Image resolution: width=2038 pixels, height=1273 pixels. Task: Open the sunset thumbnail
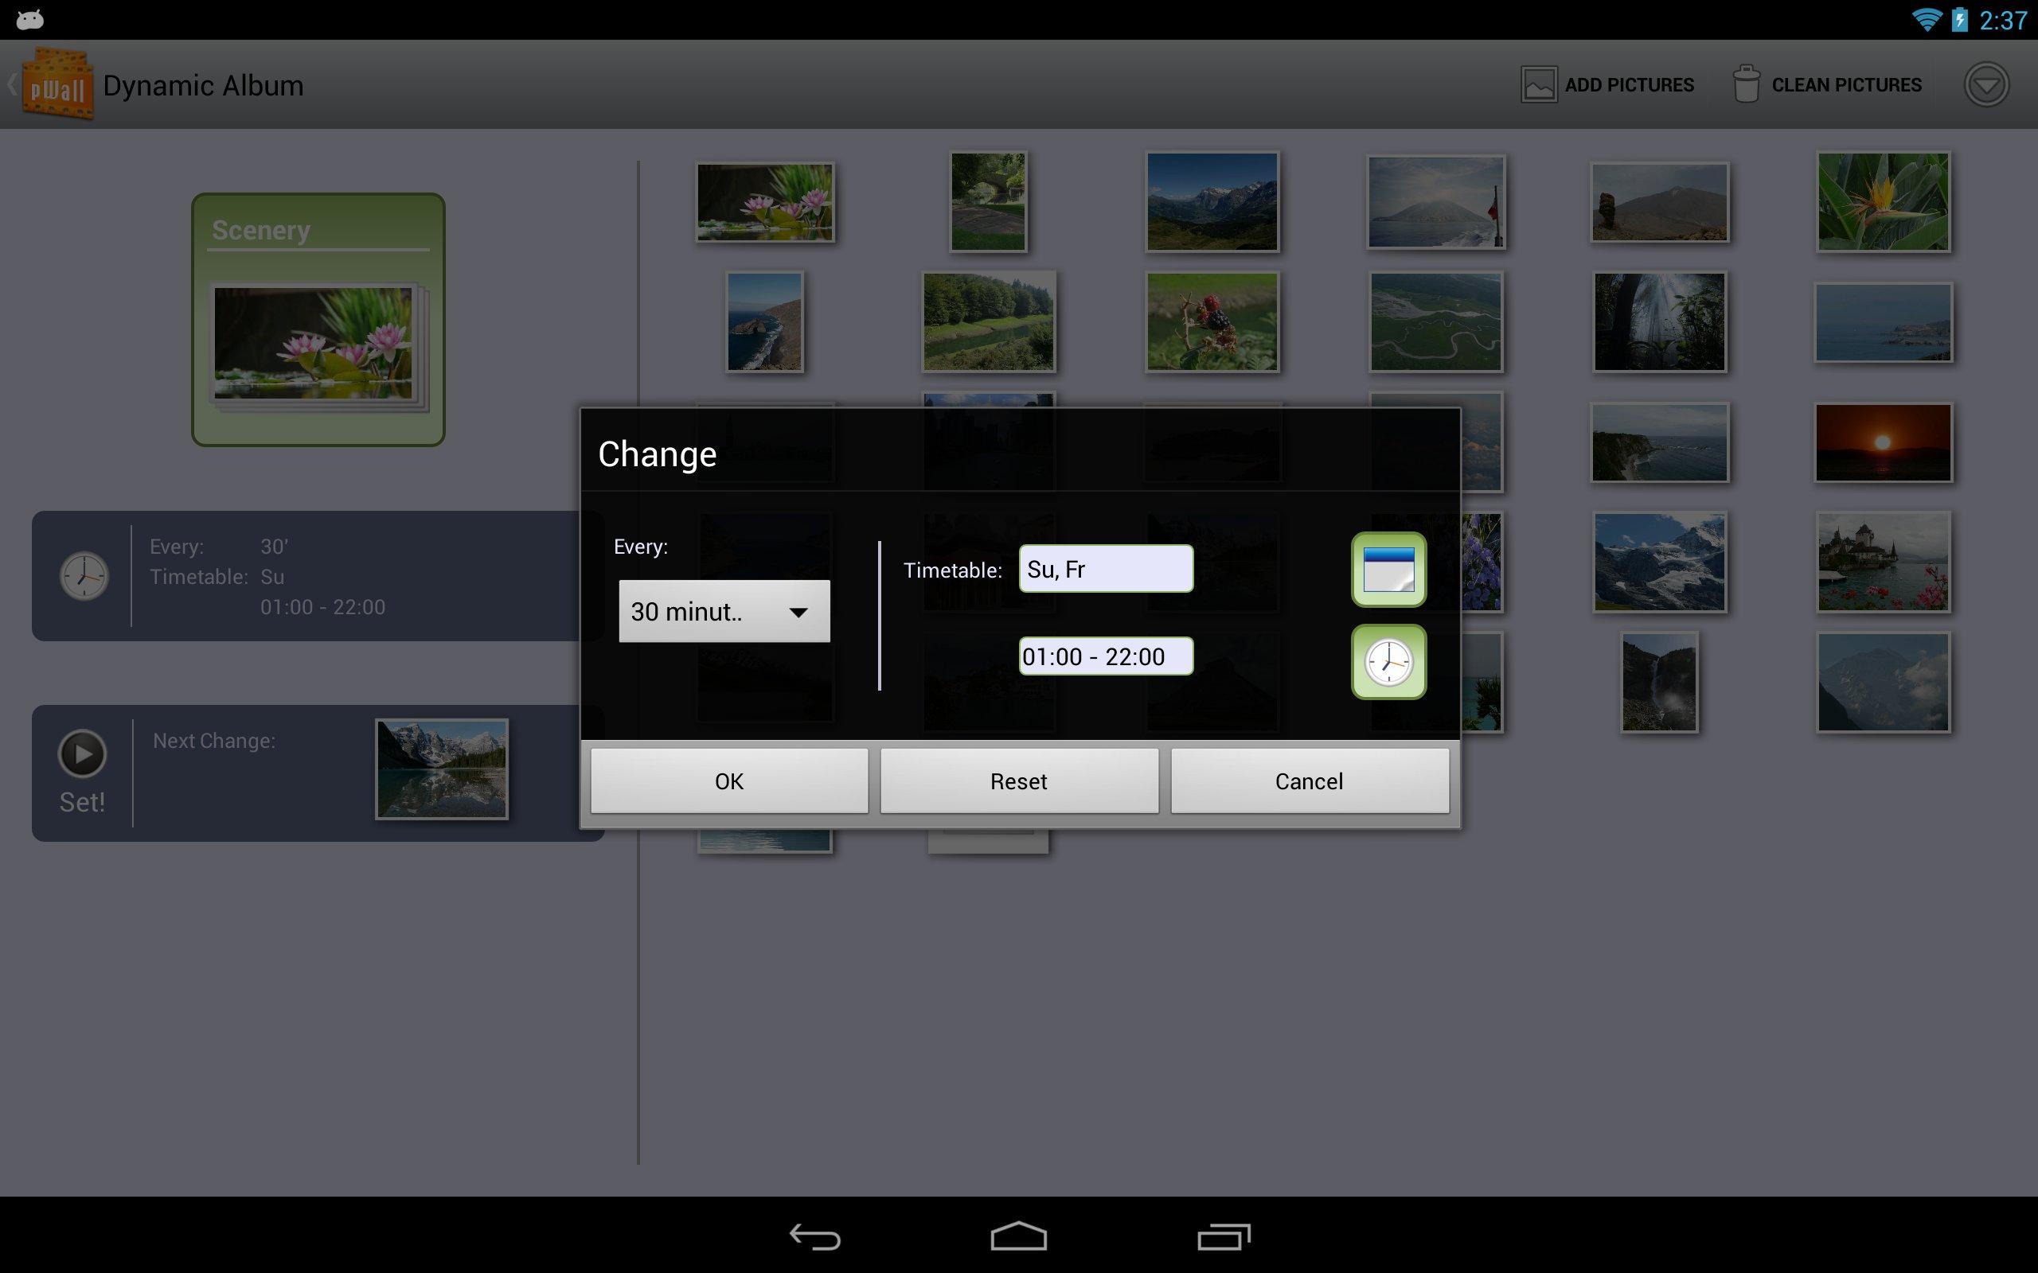[1883, 442]
